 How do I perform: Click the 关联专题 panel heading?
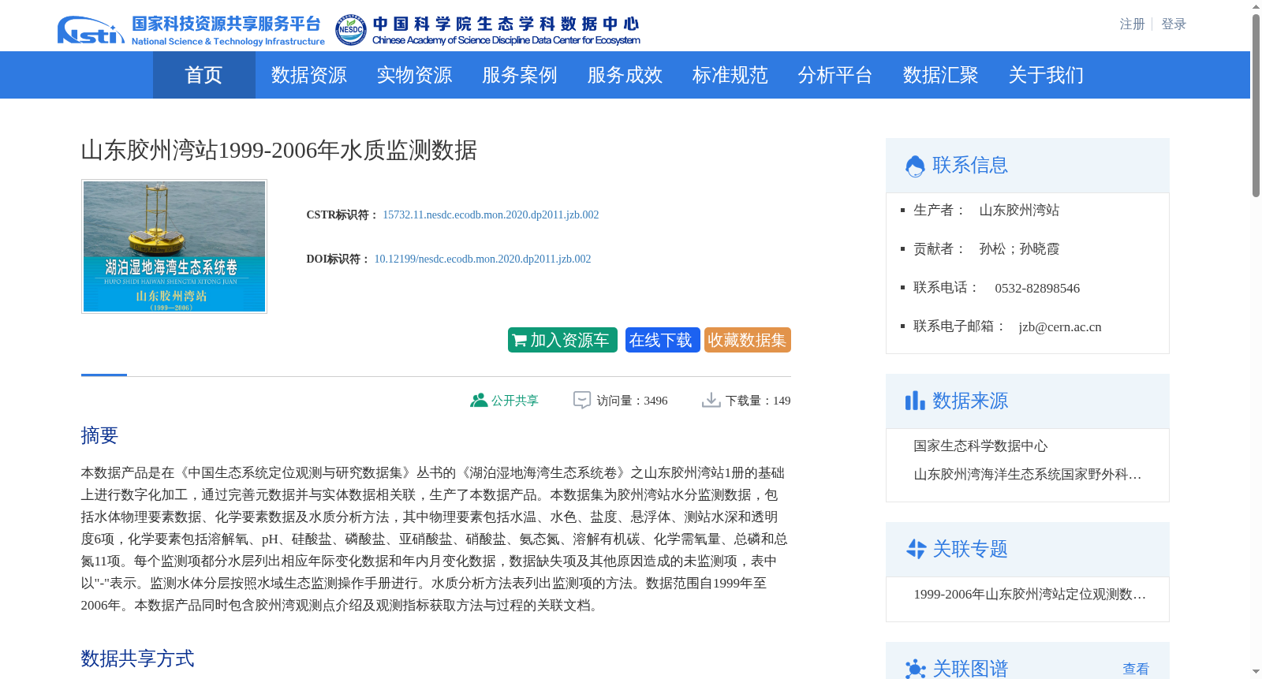tap(970, 549)
